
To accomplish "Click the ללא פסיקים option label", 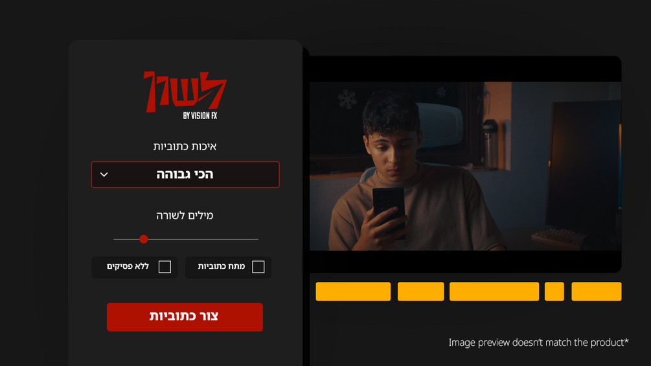I will 128,266.
